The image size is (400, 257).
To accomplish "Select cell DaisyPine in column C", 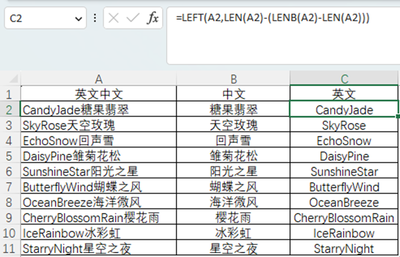I will 344,156.
